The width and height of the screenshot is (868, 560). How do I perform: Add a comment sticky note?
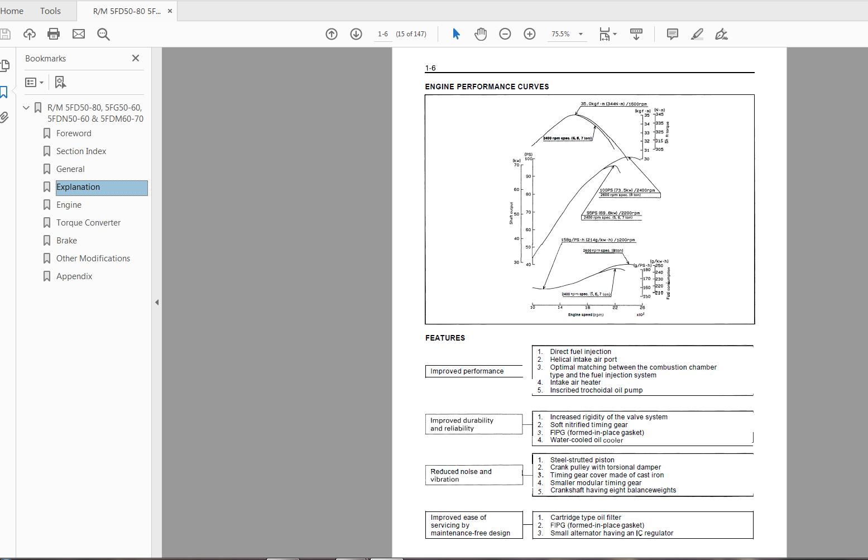[673, 34]
